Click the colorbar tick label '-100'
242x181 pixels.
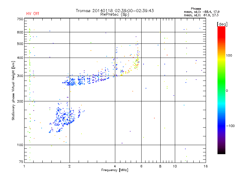[231, 126]
